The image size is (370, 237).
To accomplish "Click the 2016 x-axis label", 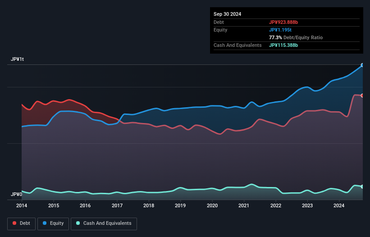I will coord(85,205).
